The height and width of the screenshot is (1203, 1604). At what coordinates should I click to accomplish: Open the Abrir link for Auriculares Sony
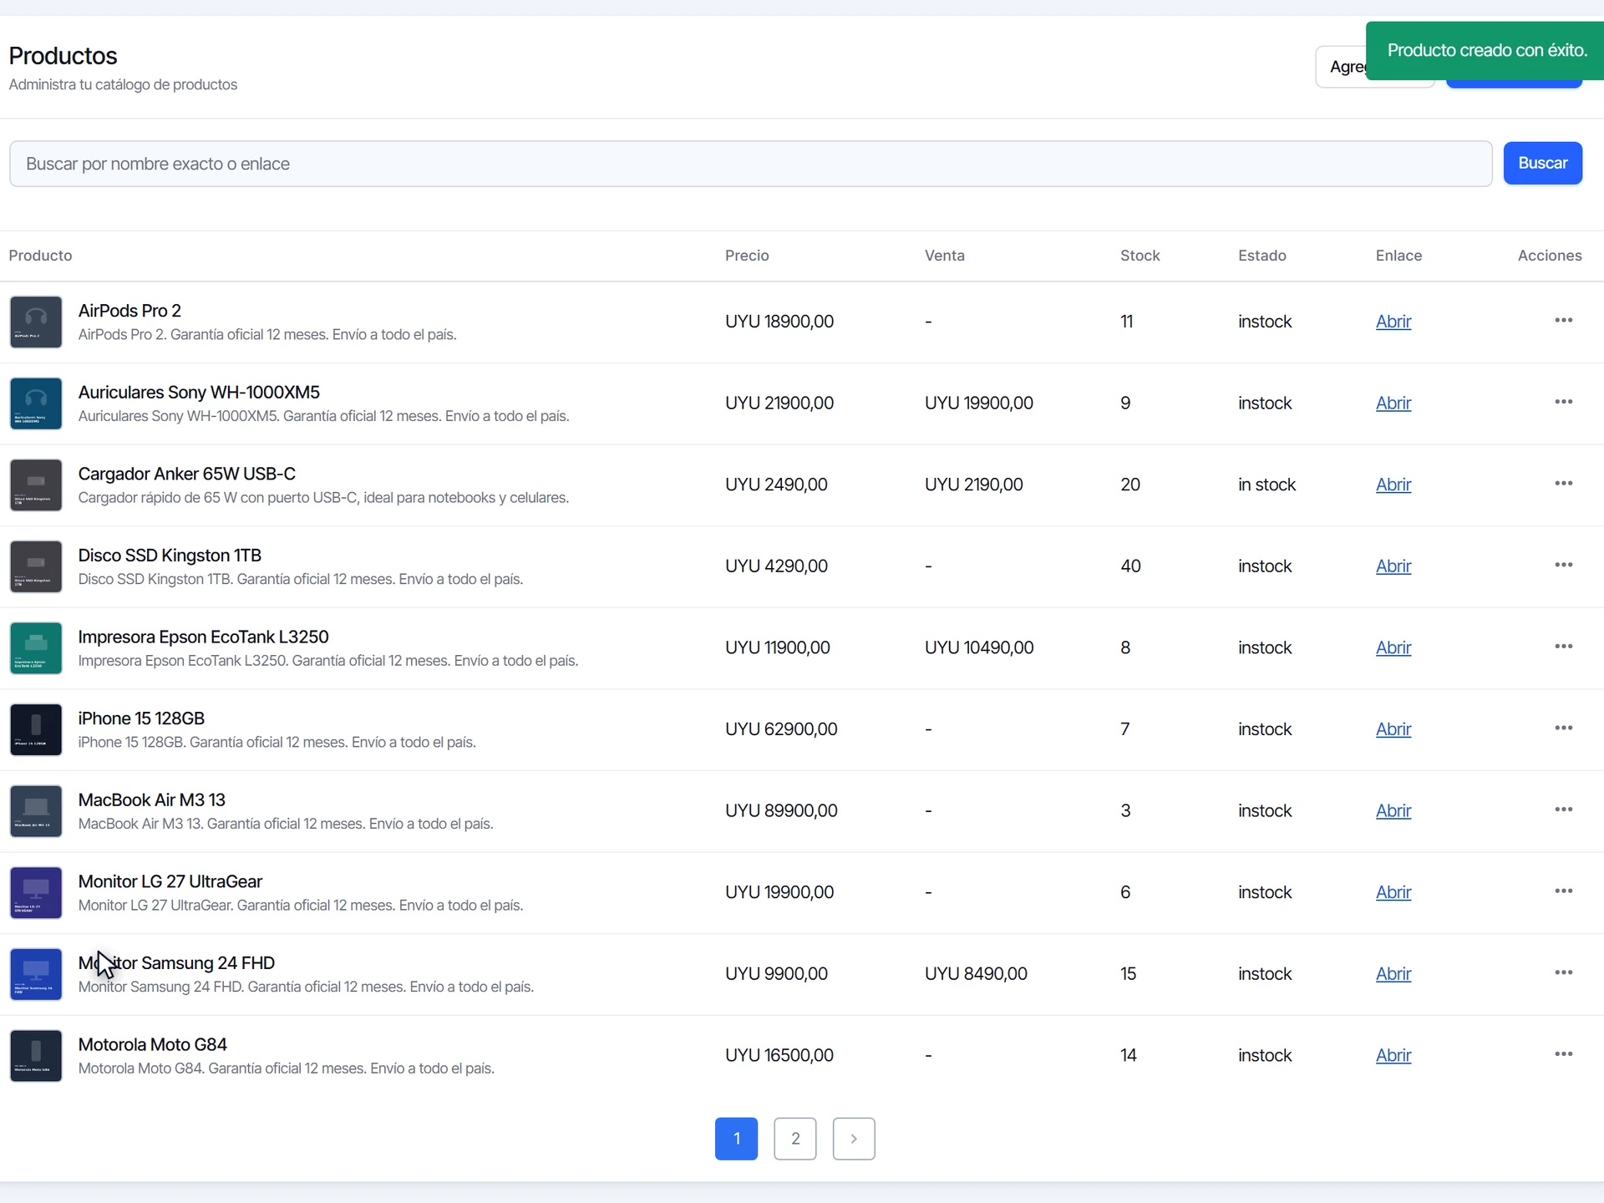click(x=1393, y=404)
